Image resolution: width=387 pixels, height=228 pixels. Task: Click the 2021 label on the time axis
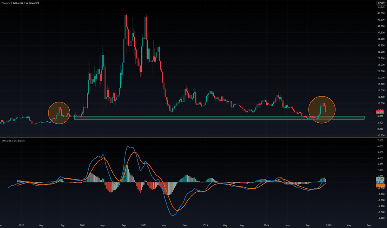(x=83, y=225)
